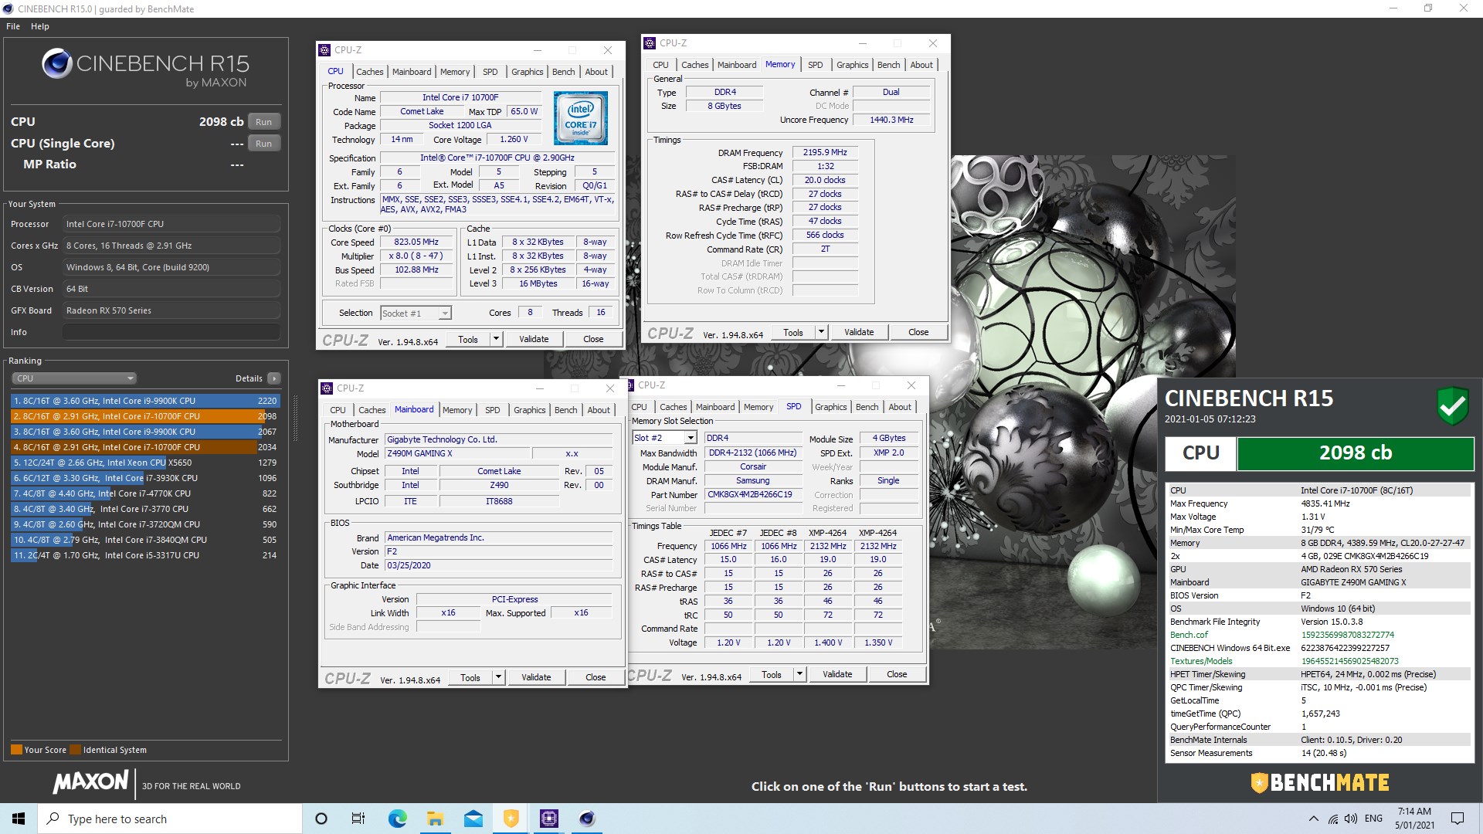Open Task View in the taskbar
This screenshot has width=1483, height=834.
pos(358,819)
